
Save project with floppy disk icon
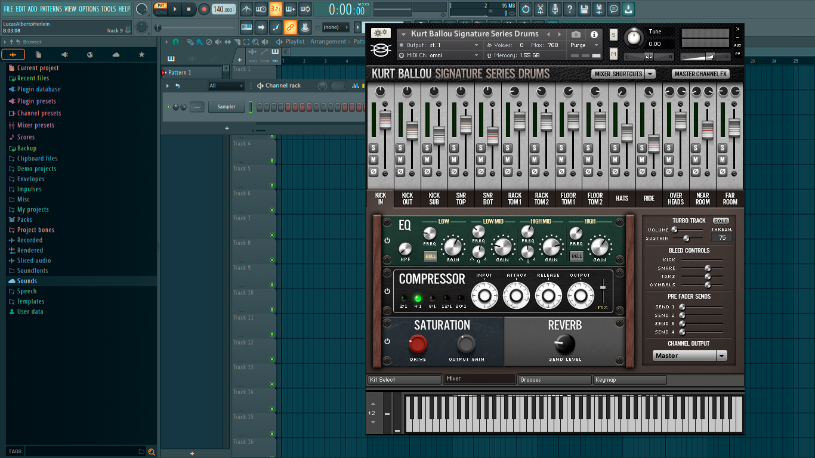[584, 9]
